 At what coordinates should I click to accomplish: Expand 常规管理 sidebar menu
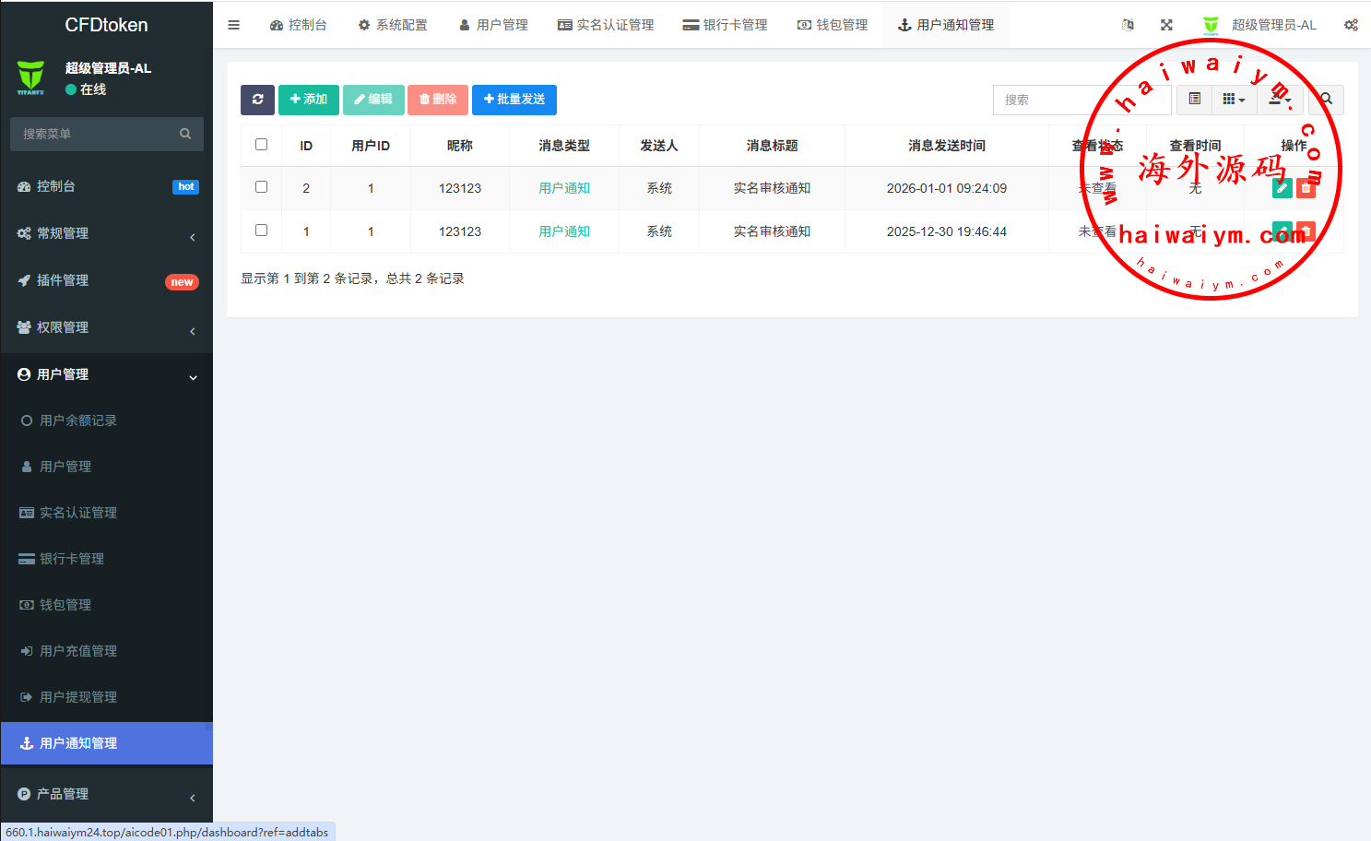pos(106,233)
